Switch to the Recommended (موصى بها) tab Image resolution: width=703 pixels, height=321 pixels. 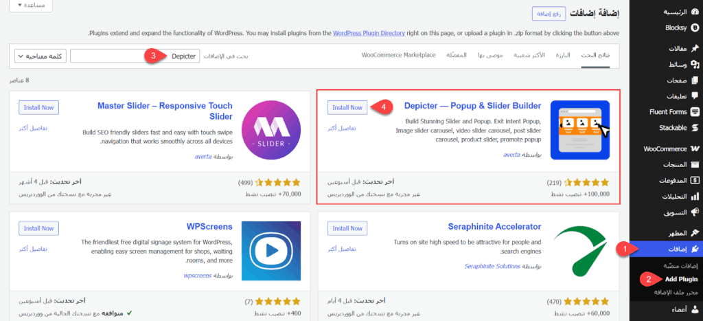(x=490, y=55)
